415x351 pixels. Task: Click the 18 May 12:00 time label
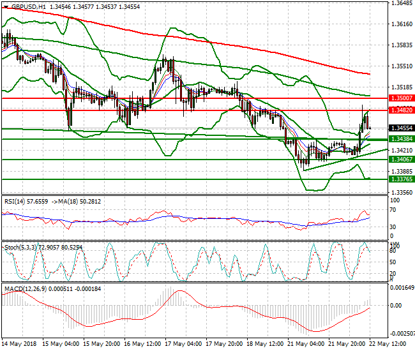pos(265,344)
